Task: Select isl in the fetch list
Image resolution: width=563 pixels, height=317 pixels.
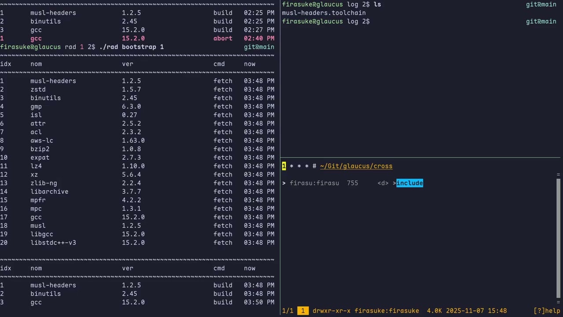Action: [x=36, y=115]
